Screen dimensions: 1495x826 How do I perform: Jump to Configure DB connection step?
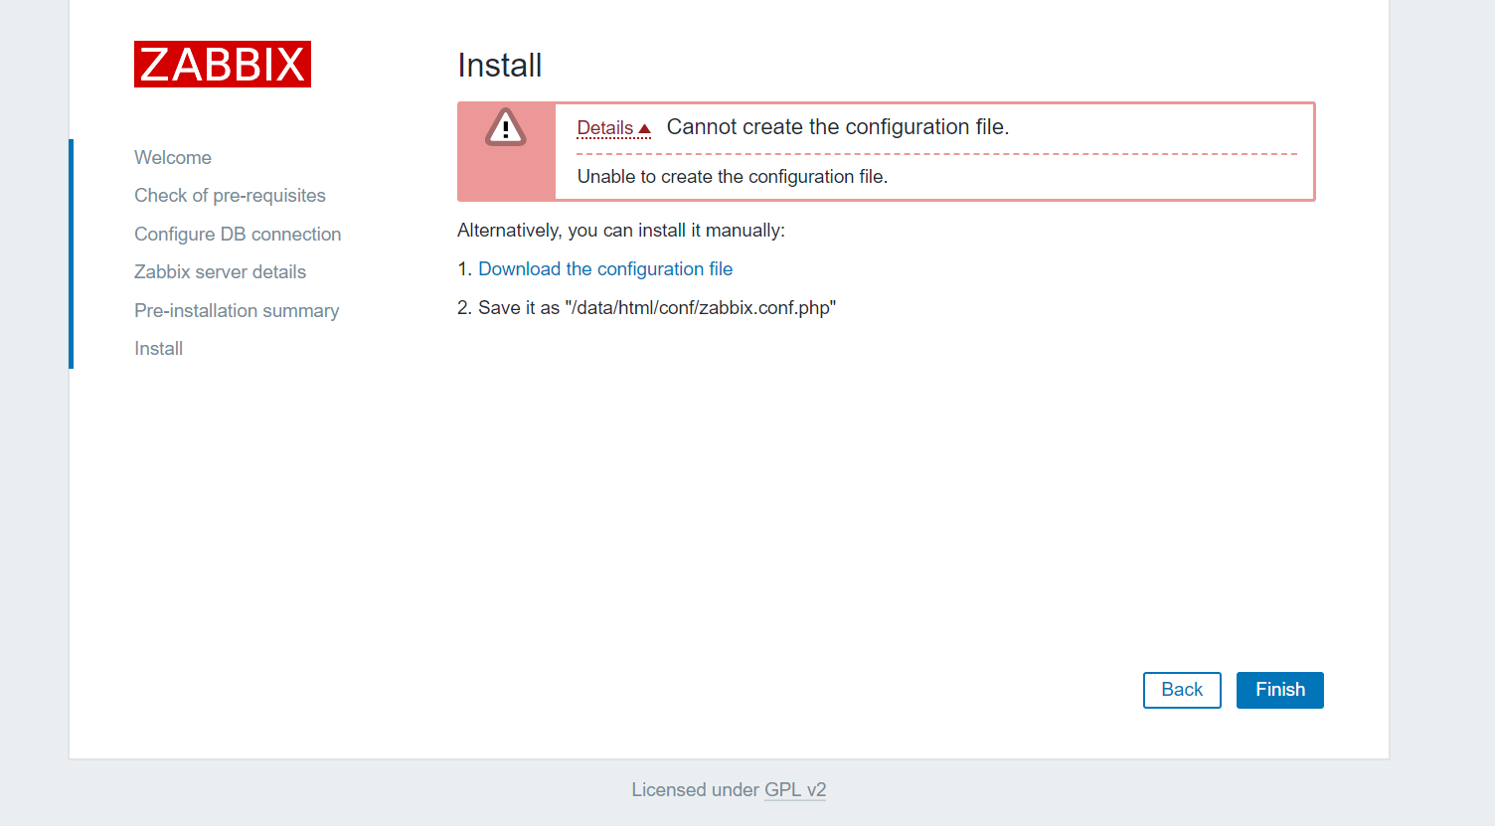click(x=238, y=235)
